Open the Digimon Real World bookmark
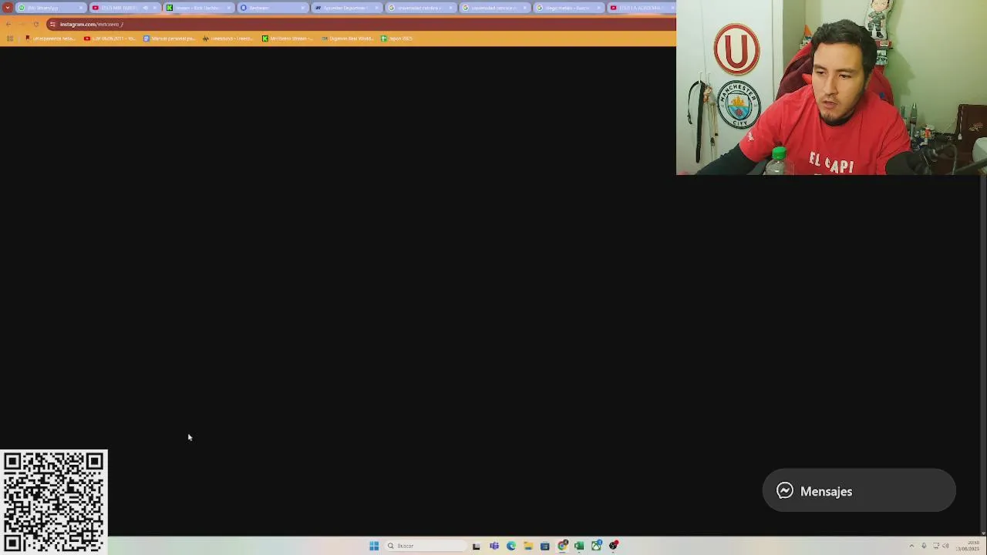Screen dimensions: 987x555 click(348, 39)
